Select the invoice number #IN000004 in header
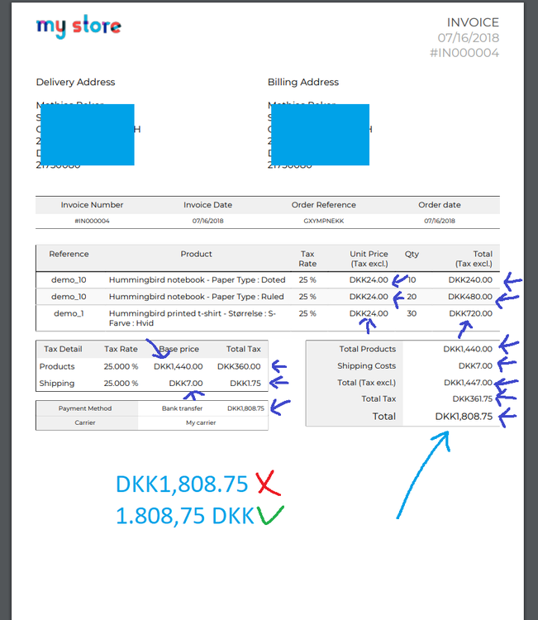This screenshot has width=538, height=620. coord(464,53)
